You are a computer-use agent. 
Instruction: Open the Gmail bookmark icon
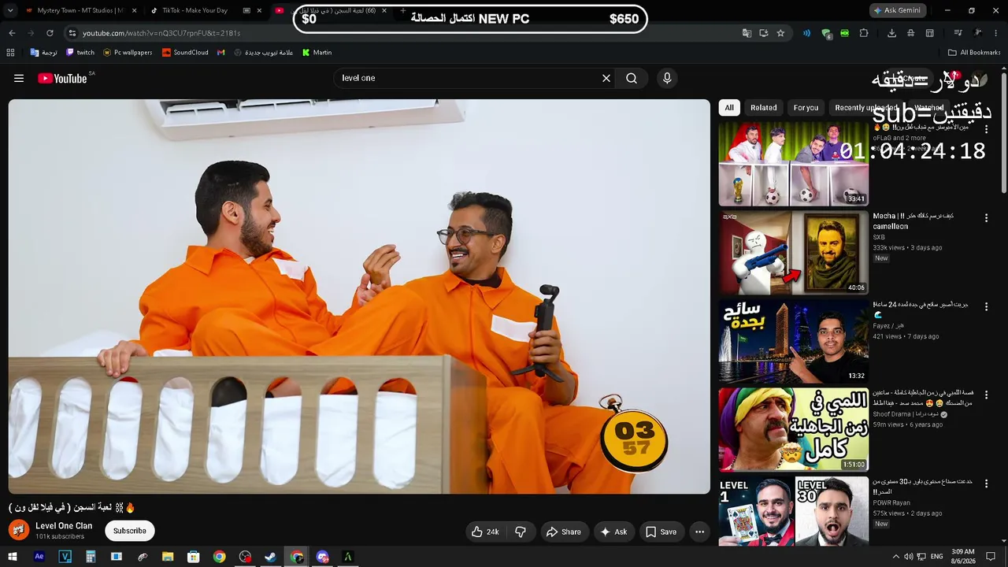[221, 53]
